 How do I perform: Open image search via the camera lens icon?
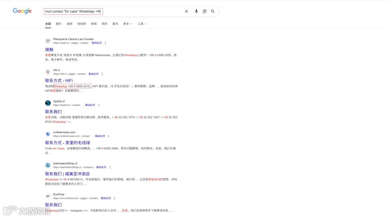click(205, 11)
